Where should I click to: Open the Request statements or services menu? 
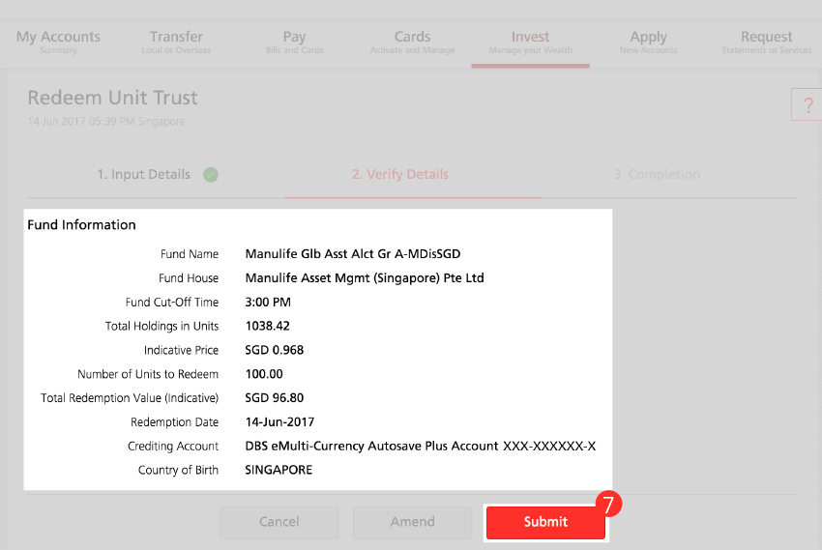[767, 42]
